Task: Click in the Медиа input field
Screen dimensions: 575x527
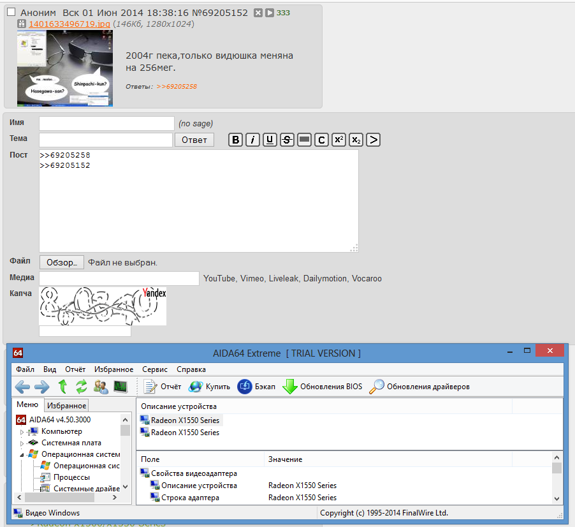Action: (x=119, y=279)
